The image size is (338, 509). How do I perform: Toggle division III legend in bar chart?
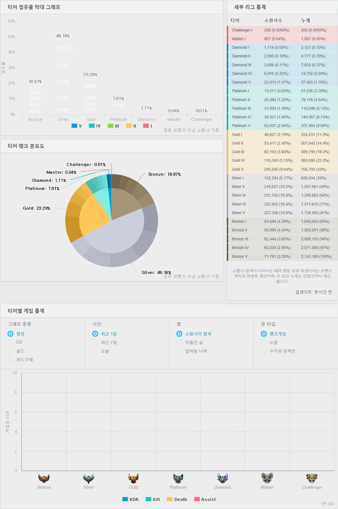coord(111,126)
